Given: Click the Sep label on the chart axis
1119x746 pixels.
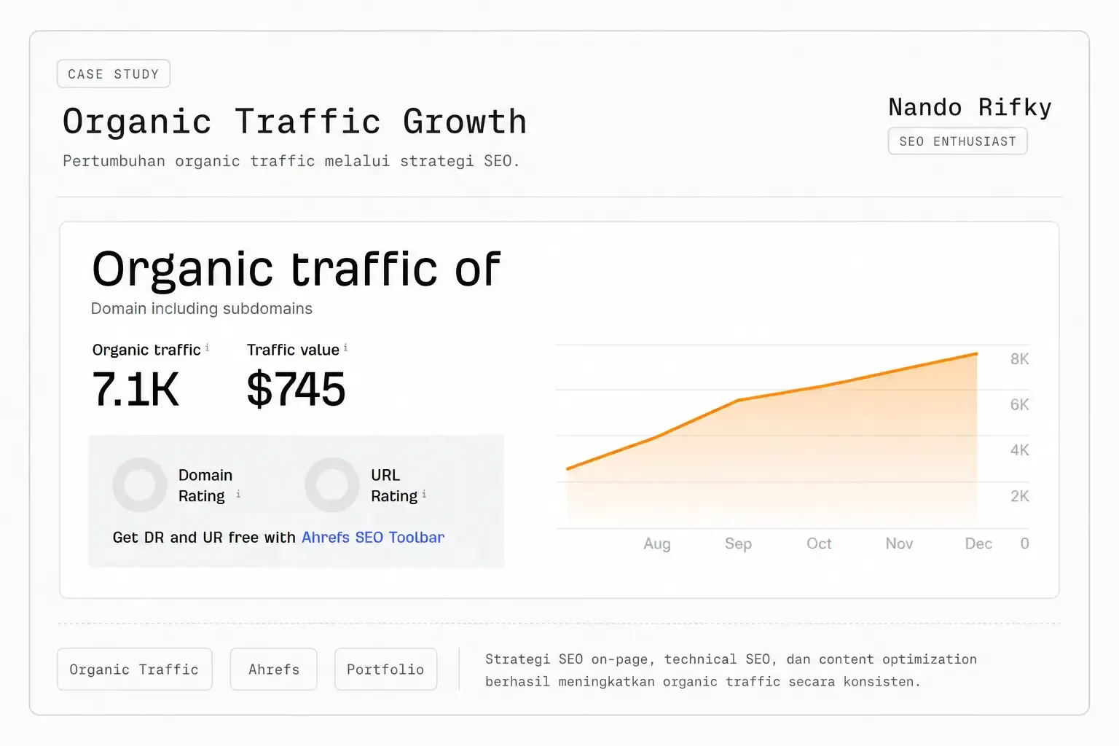Looking at the screenshot, I should [738, 543].
